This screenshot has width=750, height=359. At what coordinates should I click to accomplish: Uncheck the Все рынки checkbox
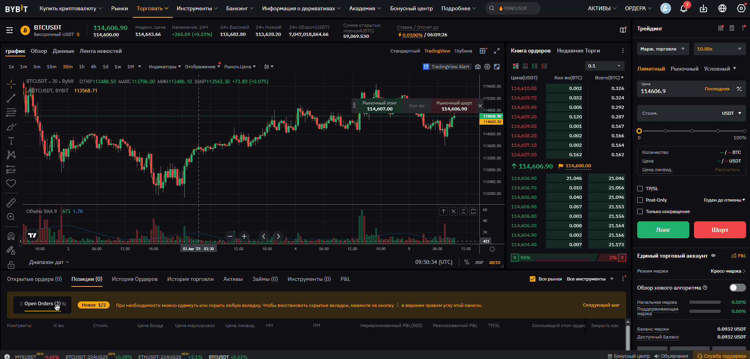point(533,279)
